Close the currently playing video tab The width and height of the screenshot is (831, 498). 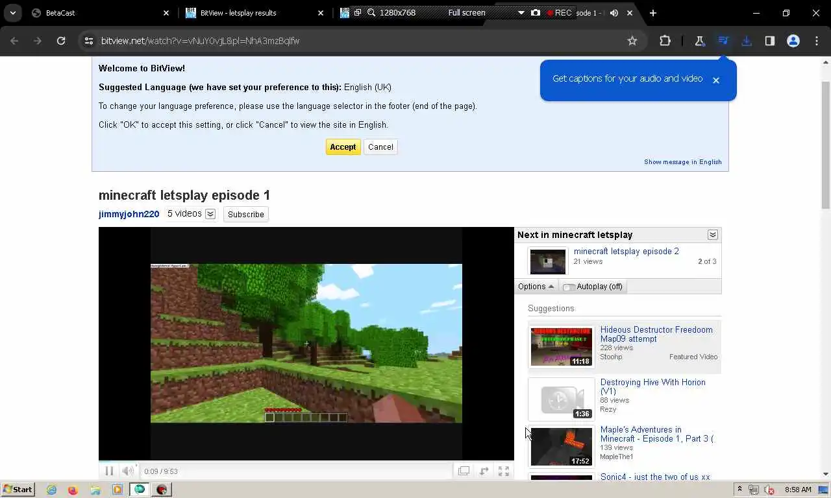click(630, 13)
